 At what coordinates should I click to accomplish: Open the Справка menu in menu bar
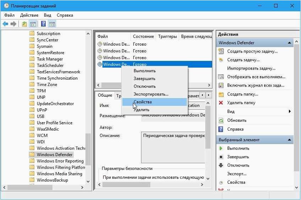pos(65,15)
